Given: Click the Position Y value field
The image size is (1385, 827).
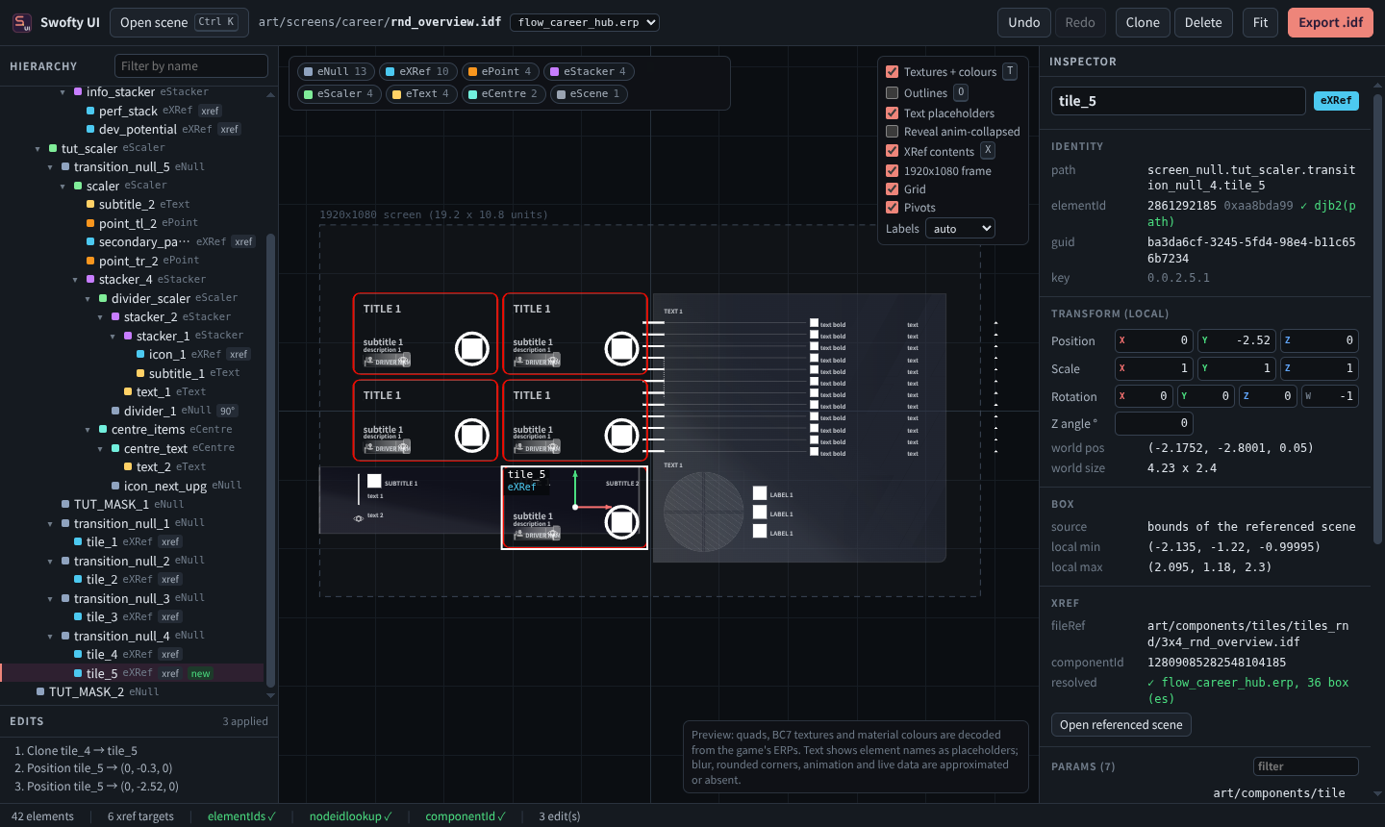Looking at the screenshot, I should tap(1236, 340).
